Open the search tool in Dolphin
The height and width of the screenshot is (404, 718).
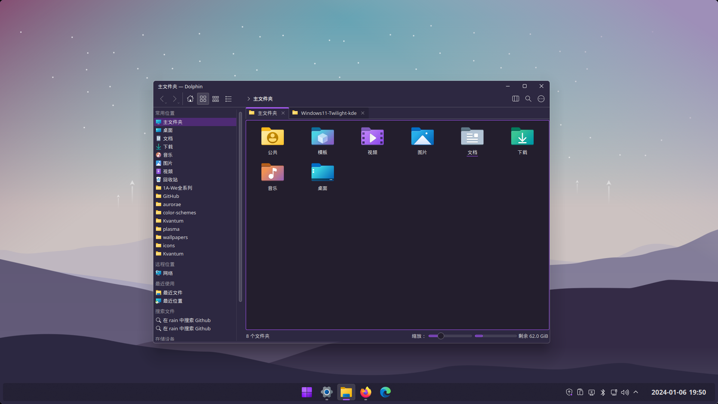[528, 99]
